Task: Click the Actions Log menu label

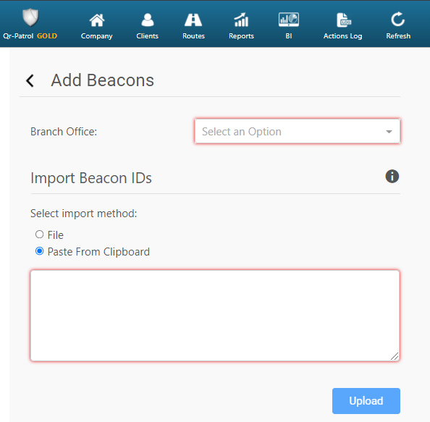Action: pos(343,36)
